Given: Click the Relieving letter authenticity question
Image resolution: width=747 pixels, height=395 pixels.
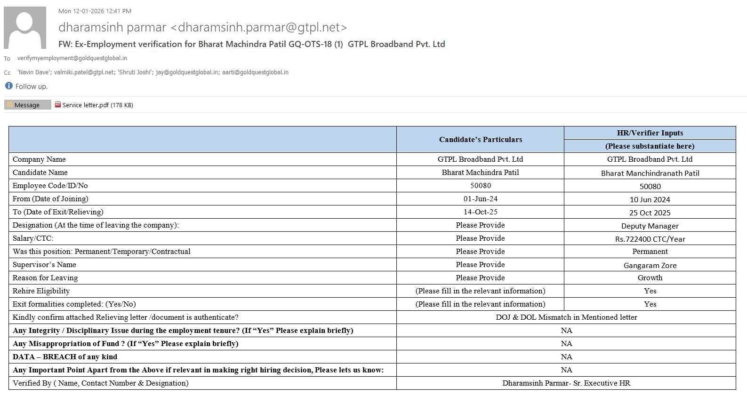Looking at the screenshot, I should tap(126, 317).
